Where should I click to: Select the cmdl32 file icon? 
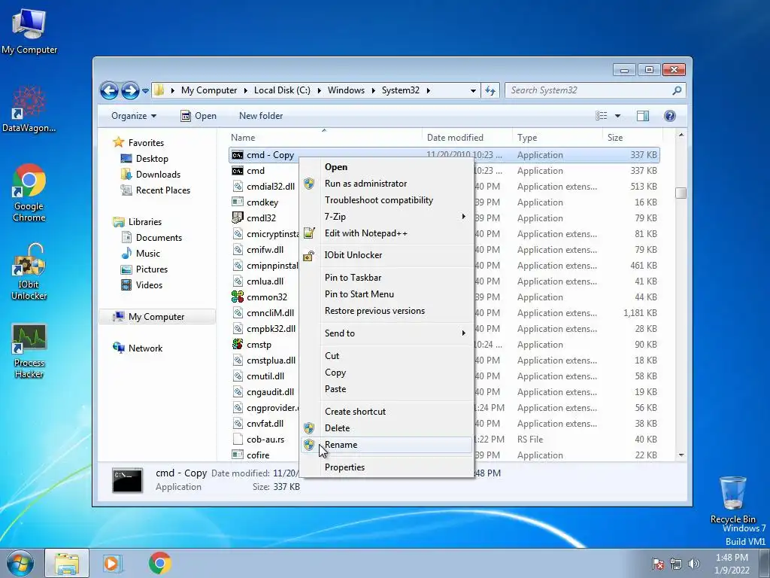(238, 218)
